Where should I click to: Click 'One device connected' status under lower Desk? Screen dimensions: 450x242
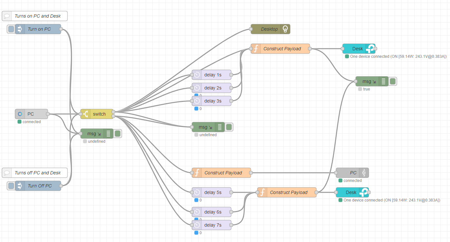coord(392,200)
